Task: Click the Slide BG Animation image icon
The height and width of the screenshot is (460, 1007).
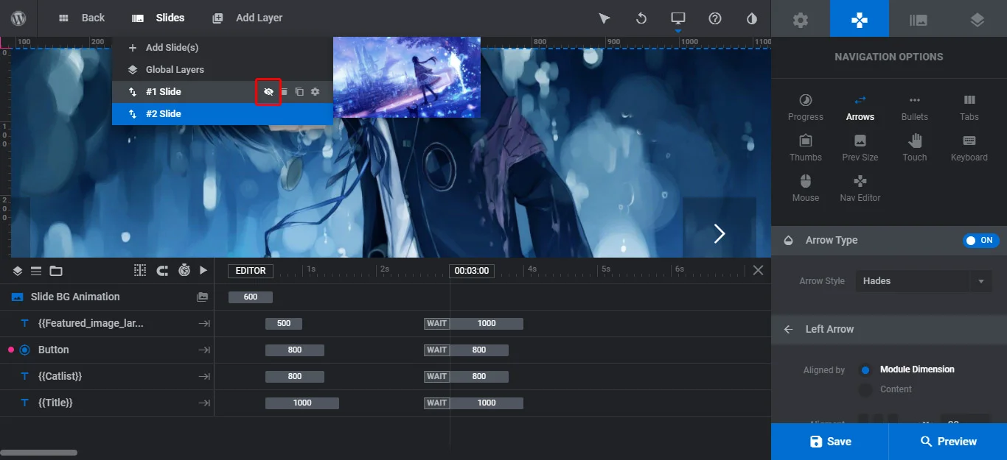Action: pos(202,297)
